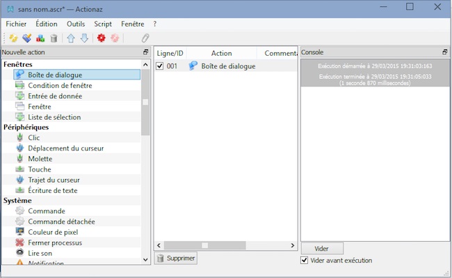Click the Vider console button
This screenshot has height=278, width=452.
(x=322, y=249)
